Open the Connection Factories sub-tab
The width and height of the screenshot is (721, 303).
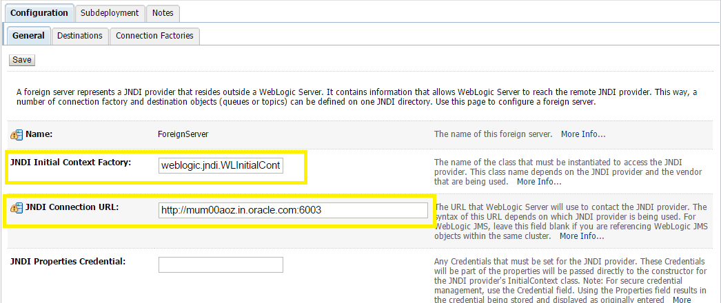pos(154,36)
